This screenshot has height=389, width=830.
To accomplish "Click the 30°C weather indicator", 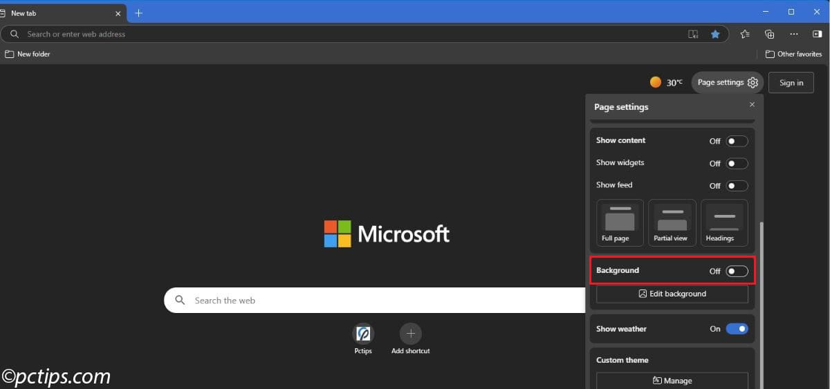I will tap(666, 82).
